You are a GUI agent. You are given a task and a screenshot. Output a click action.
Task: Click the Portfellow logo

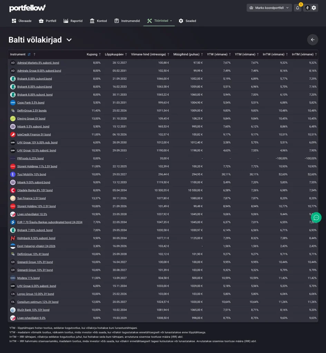tap(27, 8)
